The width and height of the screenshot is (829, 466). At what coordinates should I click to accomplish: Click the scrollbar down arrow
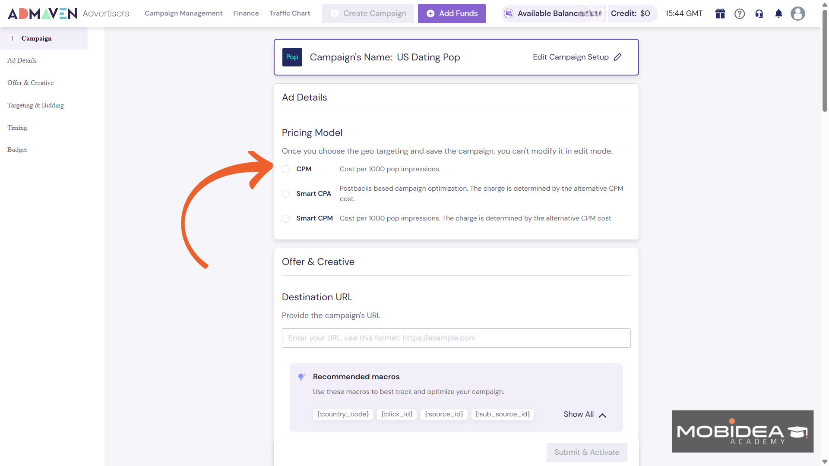(x=825, y=462)
